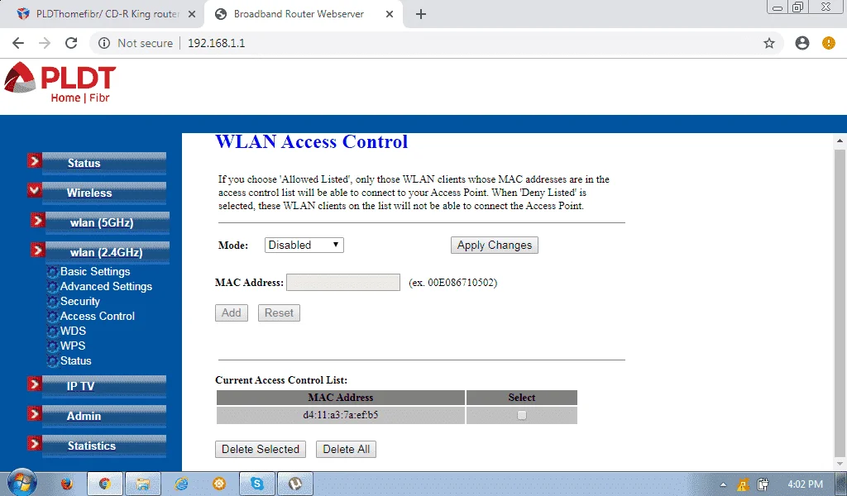Reload the router page

coord(71,43)
